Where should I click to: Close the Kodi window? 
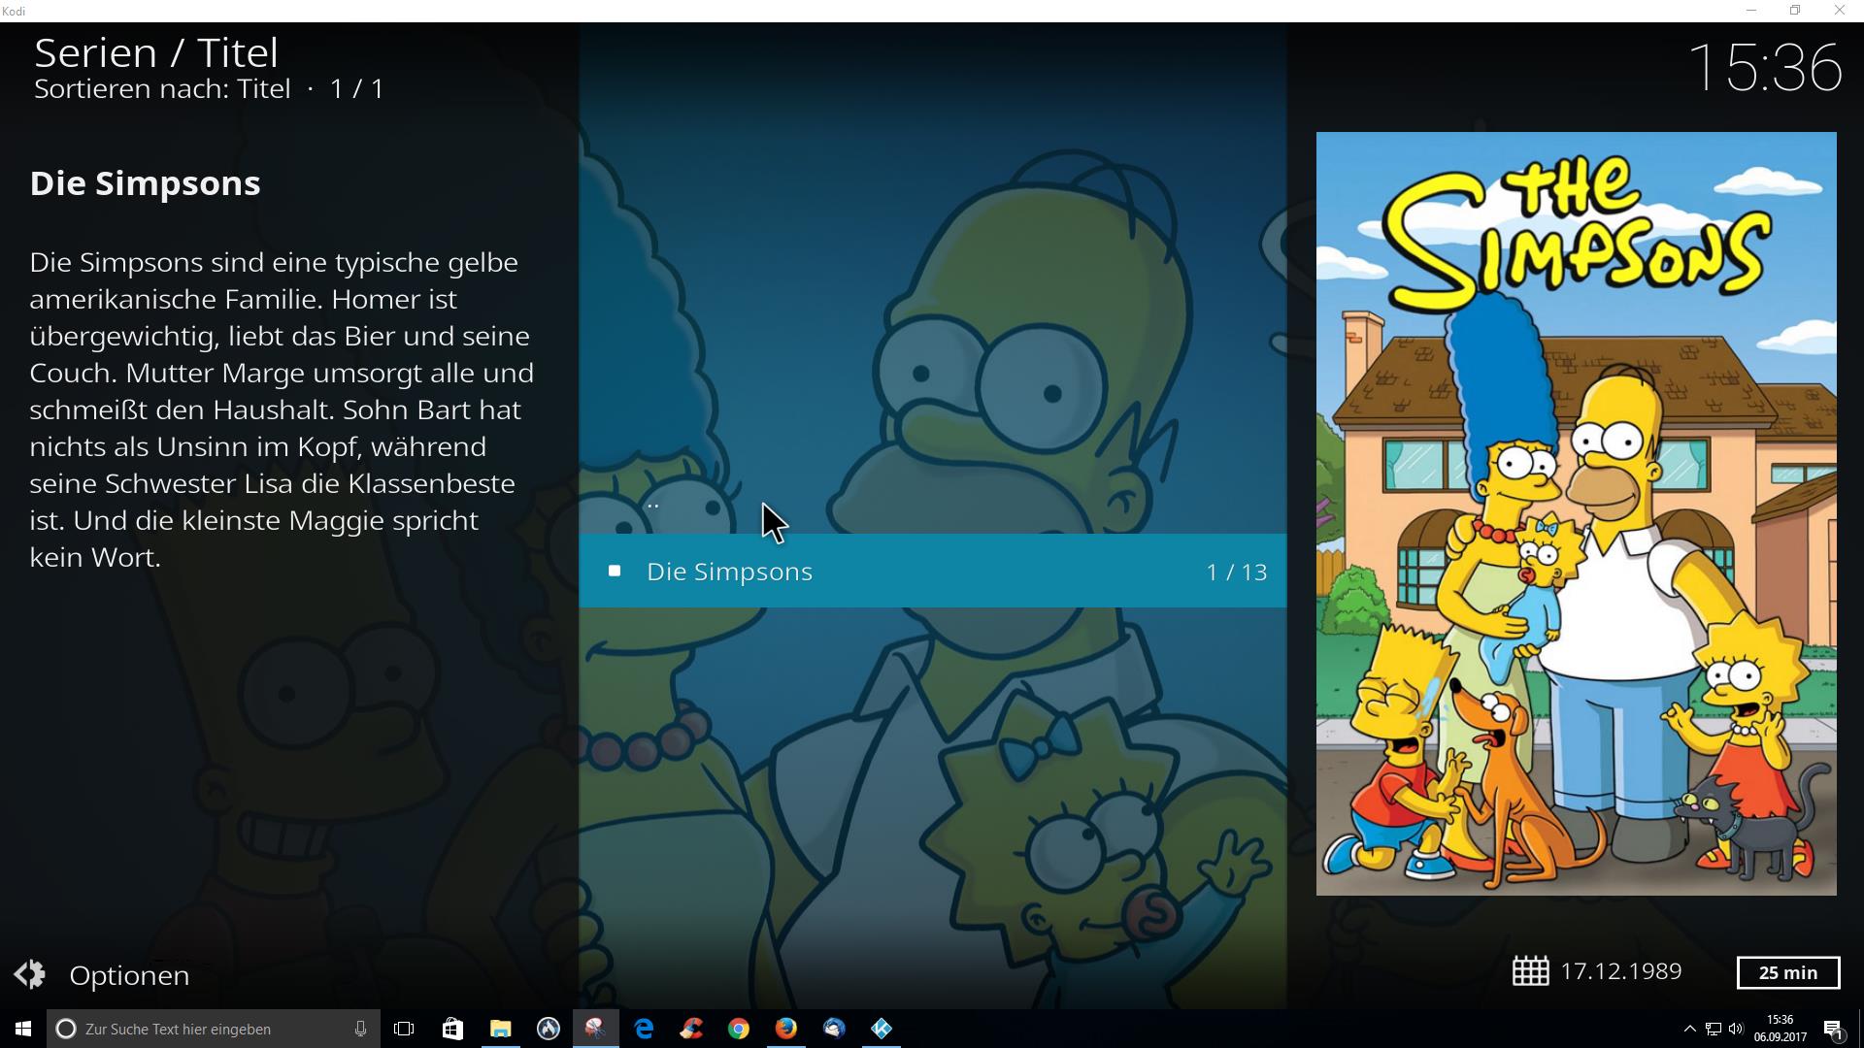click(1840, 11)
